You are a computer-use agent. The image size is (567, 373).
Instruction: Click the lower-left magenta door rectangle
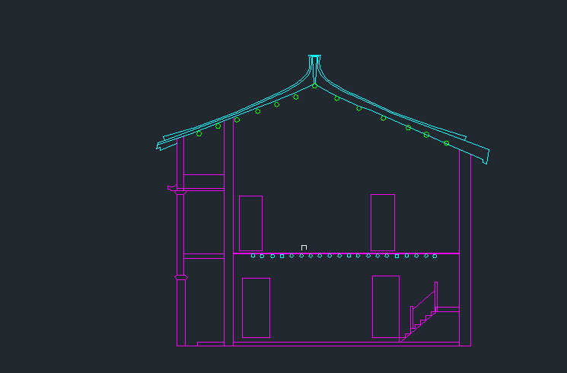[256, 308]
